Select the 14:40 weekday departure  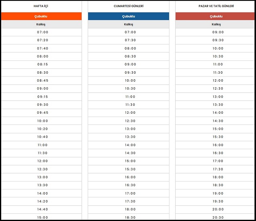tap(42, 209)
